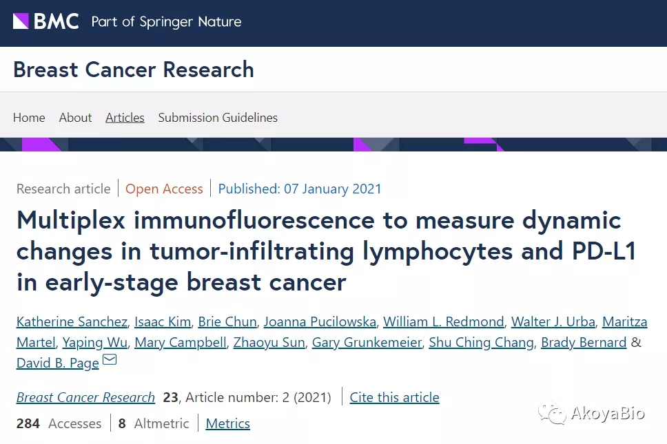
Task: Go to the Articles menu item
Action: (125, 117)
